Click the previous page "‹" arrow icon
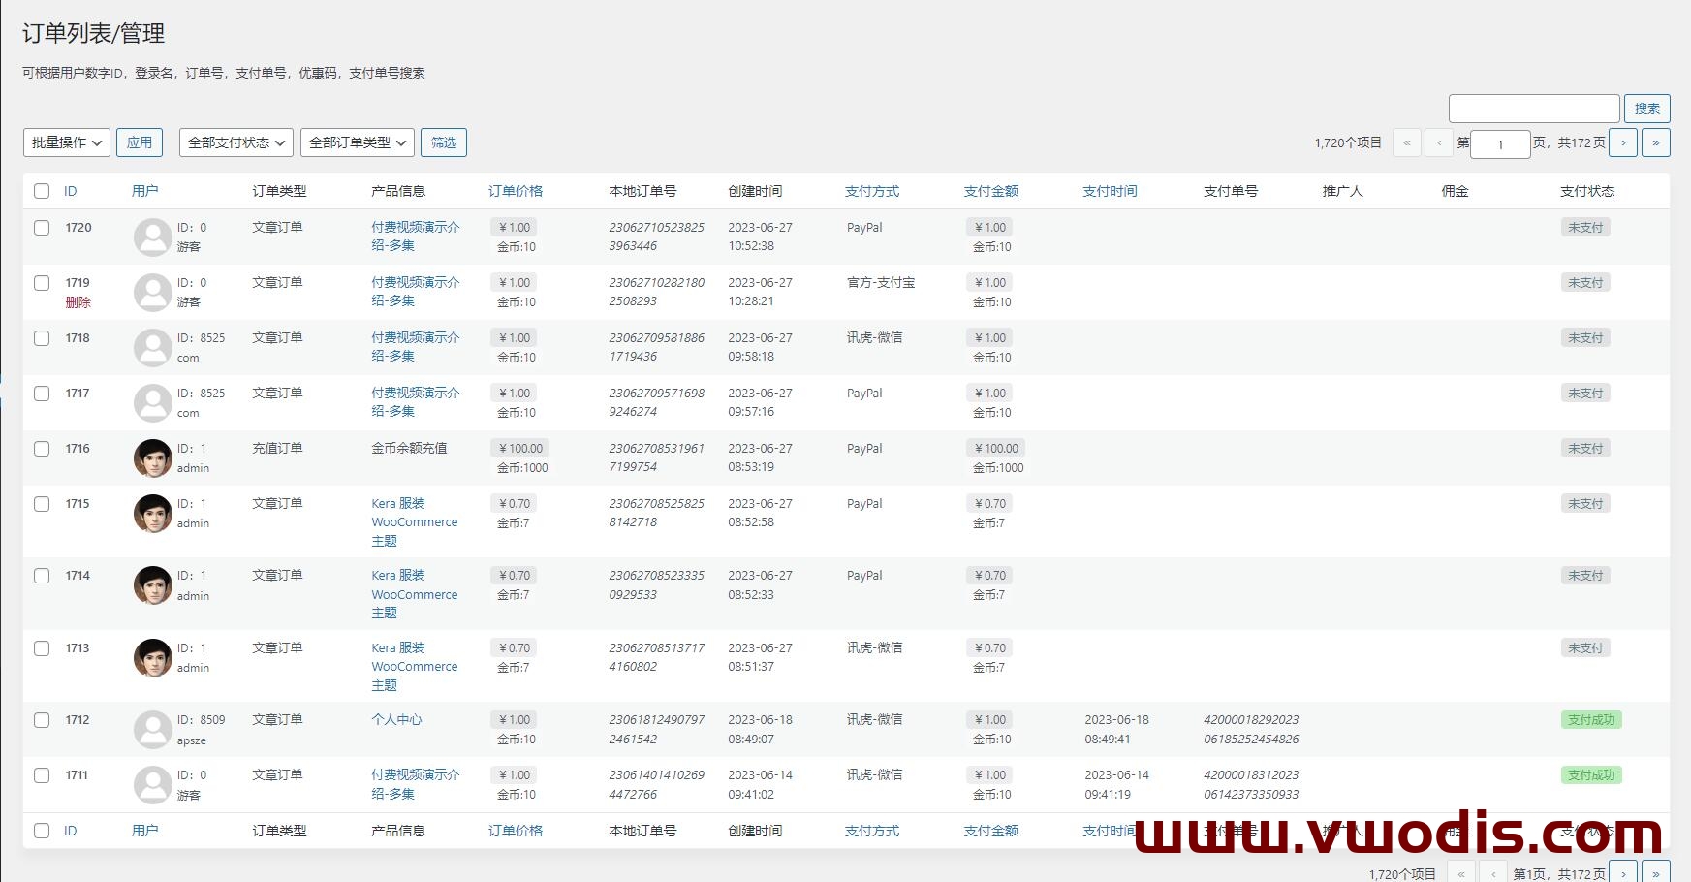The image size is (1691, 882). point(1439,142)
